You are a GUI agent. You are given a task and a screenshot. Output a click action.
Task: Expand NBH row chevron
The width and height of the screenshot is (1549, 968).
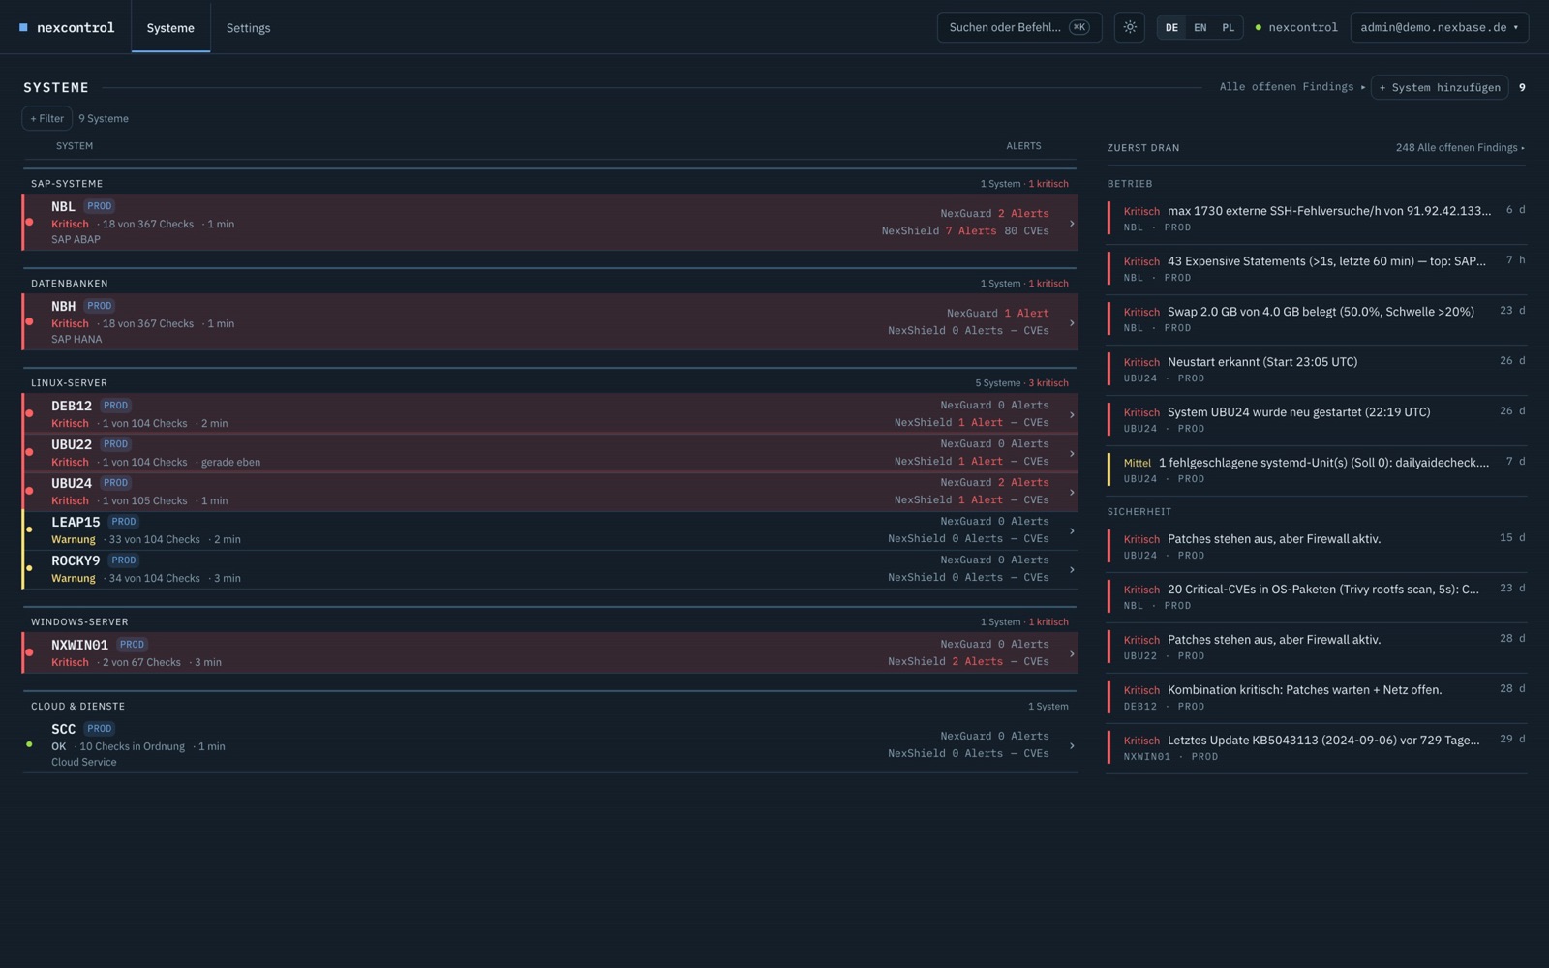tap(1071, 322)
